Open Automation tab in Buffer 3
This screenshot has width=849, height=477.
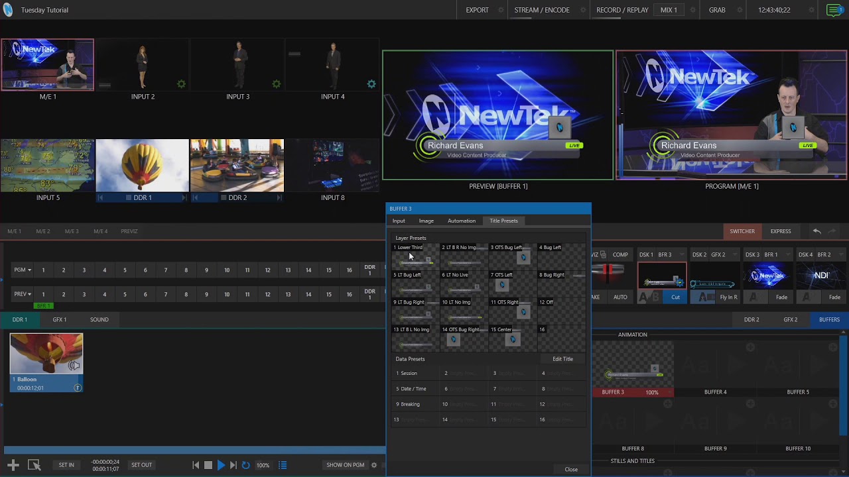click(462, 221)
